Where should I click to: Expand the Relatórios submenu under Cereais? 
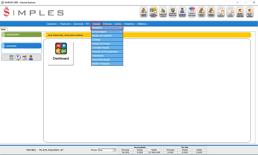tap(107, 28)
